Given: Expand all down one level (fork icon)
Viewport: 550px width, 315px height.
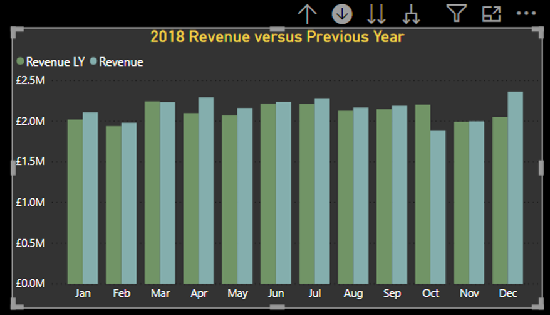Looking at the screenshot, I should (x=411, y=13).
